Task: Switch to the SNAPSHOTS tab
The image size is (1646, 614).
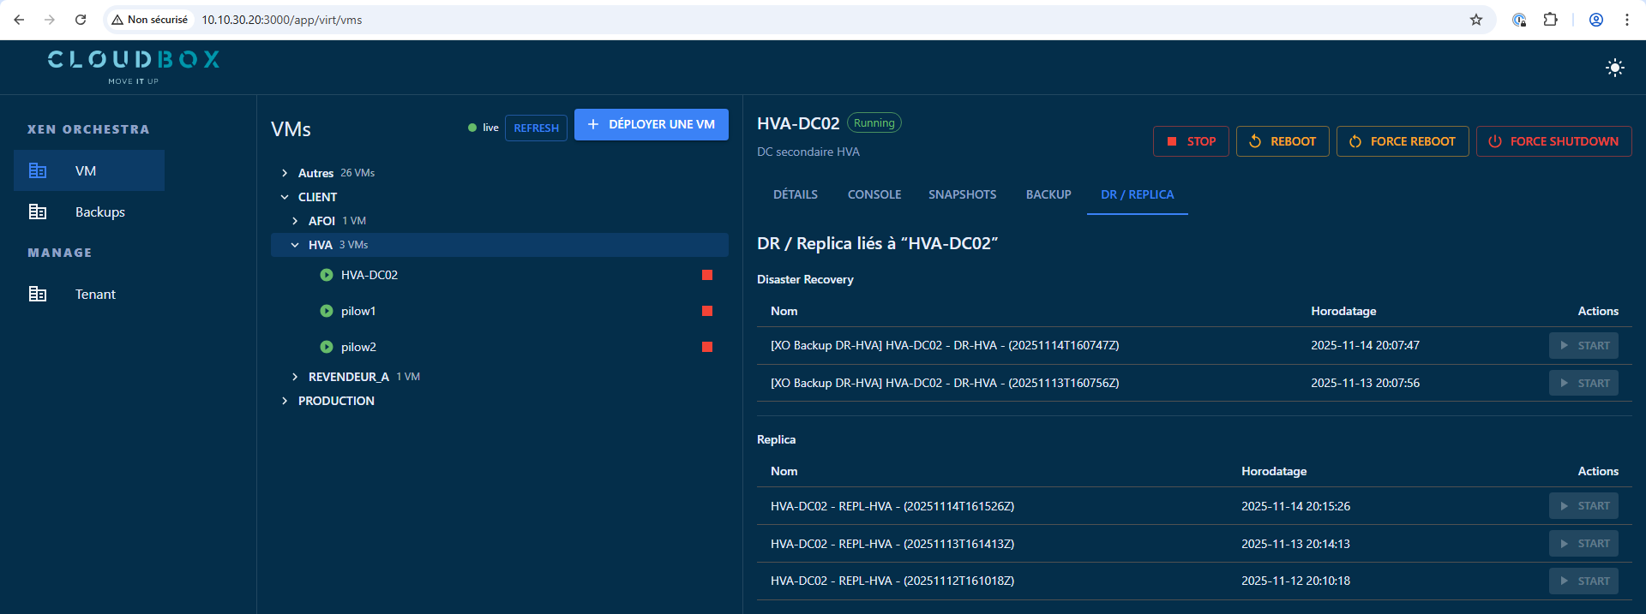Action: pos(962,194)
